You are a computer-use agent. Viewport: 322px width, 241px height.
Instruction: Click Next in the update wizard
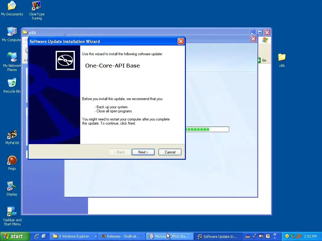(143, 152)
